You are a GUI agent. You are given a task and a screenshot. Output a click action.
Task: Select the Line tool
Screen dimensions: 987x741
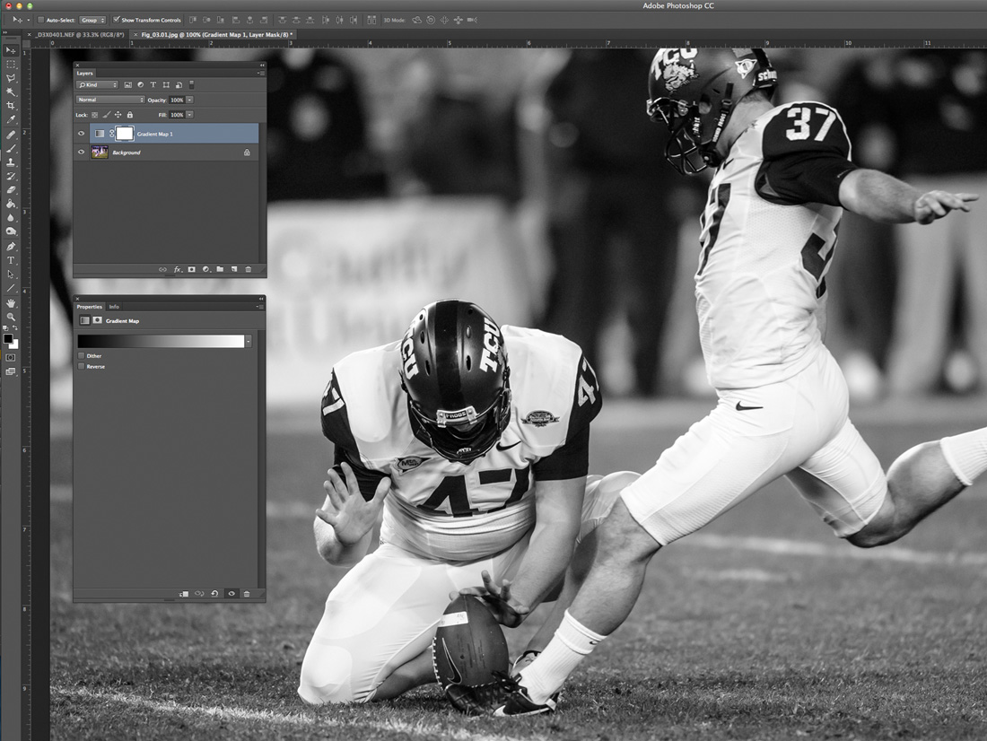coord(11,288)
